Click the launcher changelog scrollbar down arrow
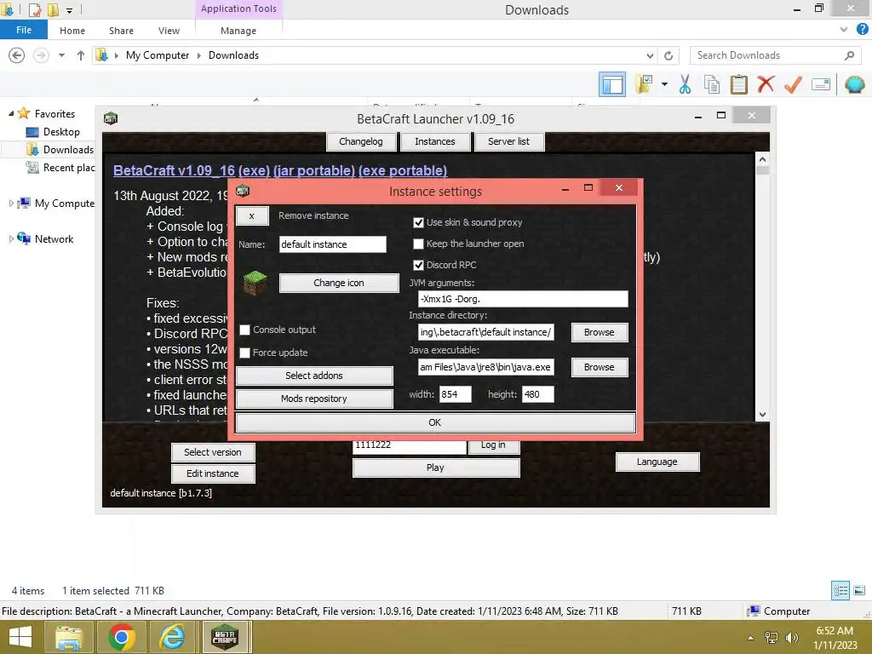Image resolution: width=872 pixels, height=654 pixels. point(762,415)
